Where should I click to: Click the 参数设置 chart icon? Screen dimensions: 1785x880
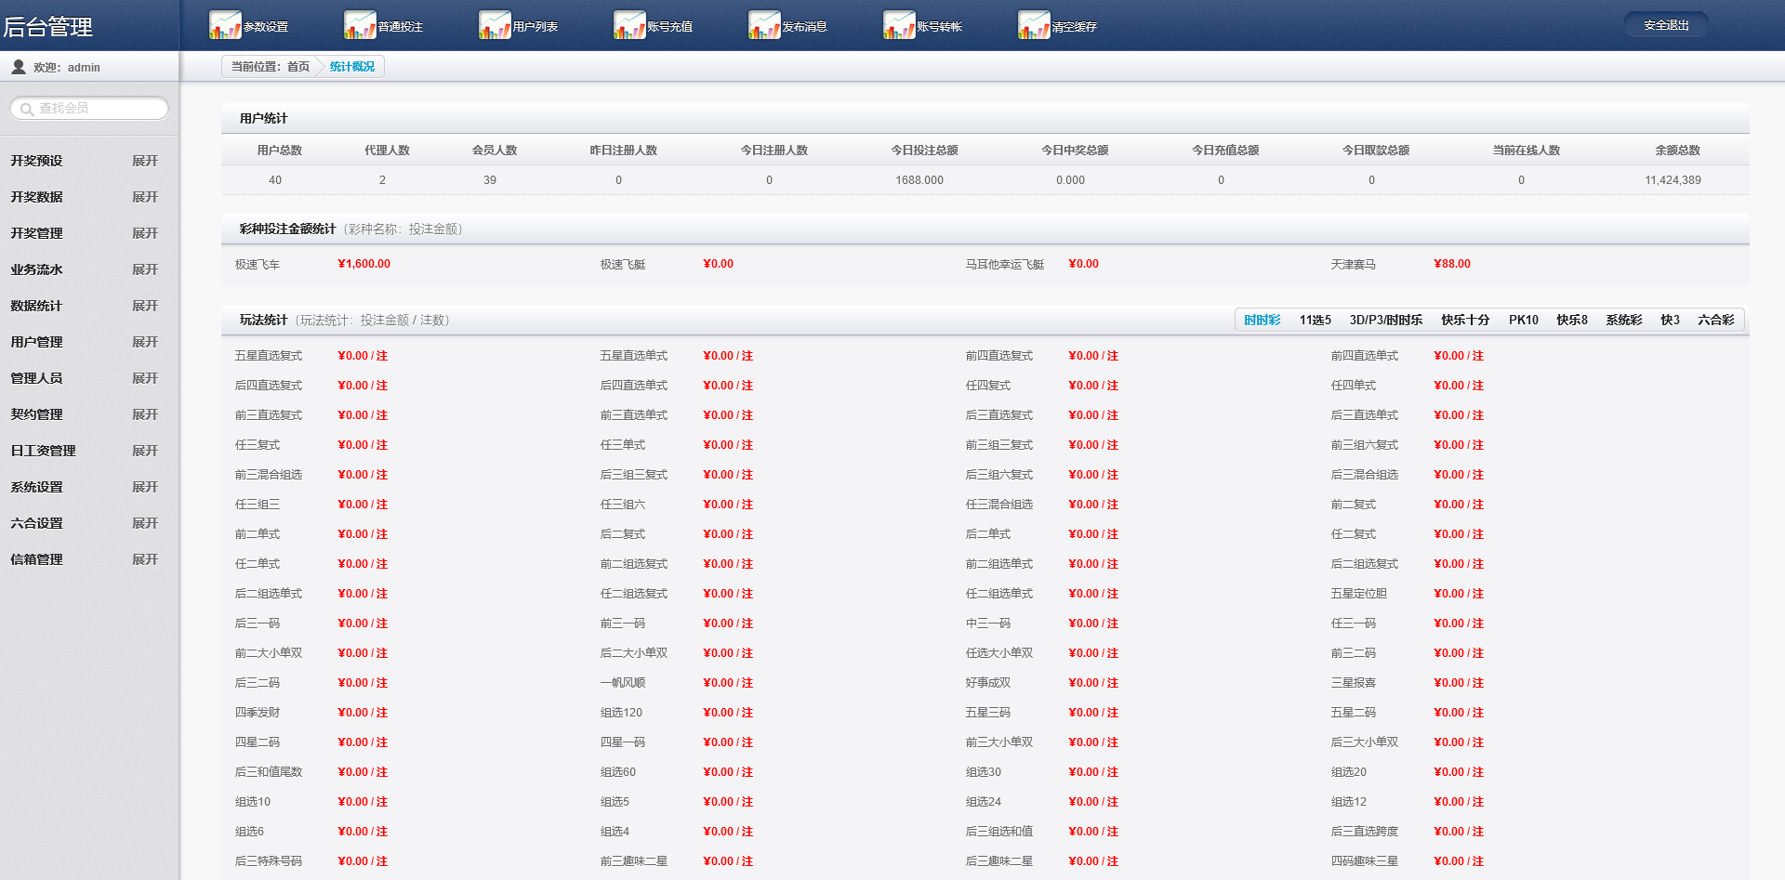point(224,25)
